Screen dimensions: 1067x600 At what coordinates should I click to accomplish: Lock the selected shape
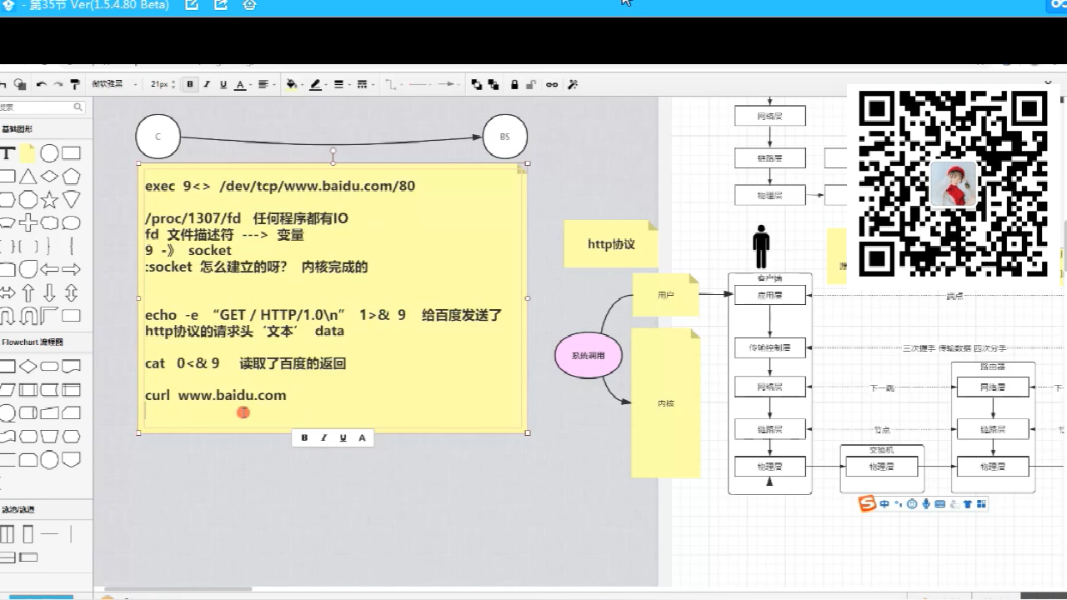(x=514, y=84)
